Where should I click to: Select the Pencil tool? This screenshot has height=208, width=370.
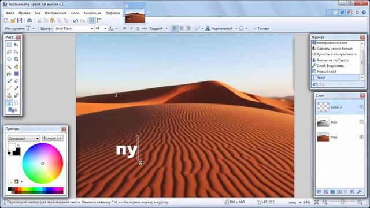point(9,88)
